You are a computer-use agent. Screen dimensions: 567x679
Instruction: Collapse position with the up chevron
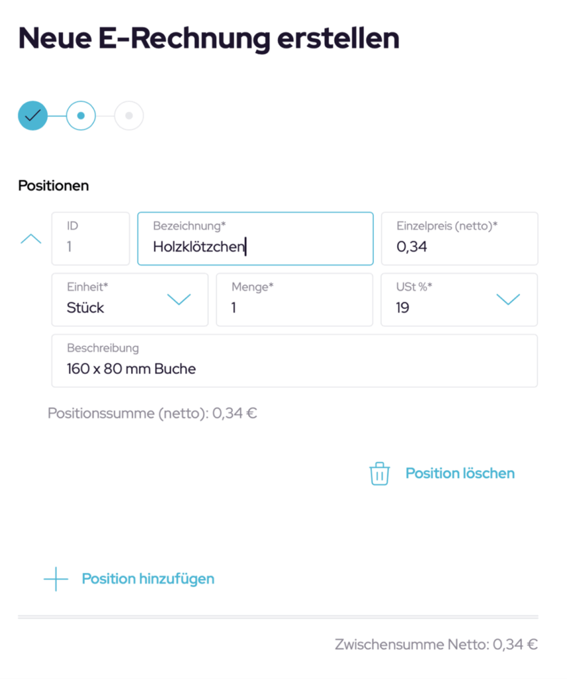(31, 239)
